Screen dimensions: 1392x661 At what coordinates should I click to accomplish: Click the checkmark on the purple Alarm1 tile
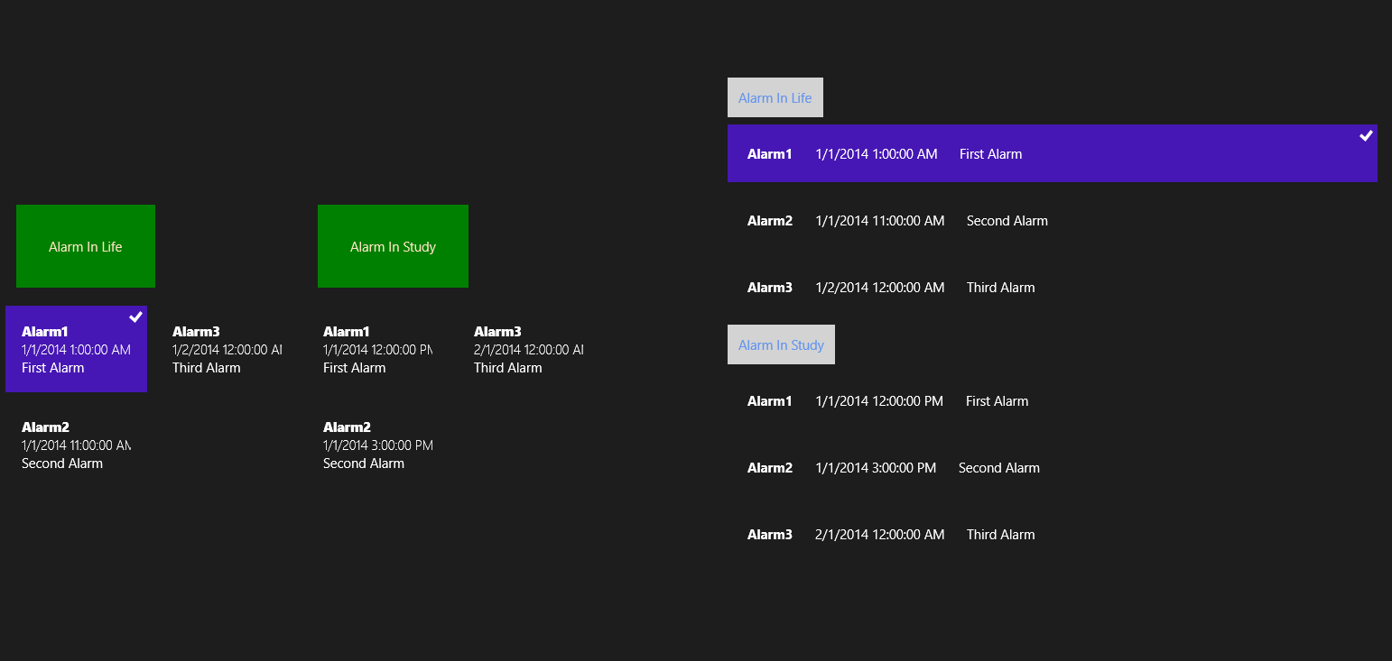[135, 317]
